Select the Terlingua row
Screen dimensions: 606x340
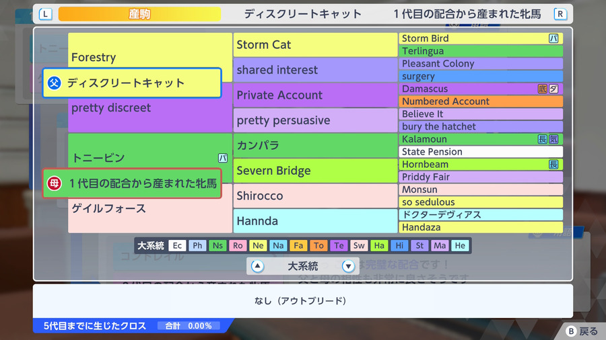coord(481,51)
